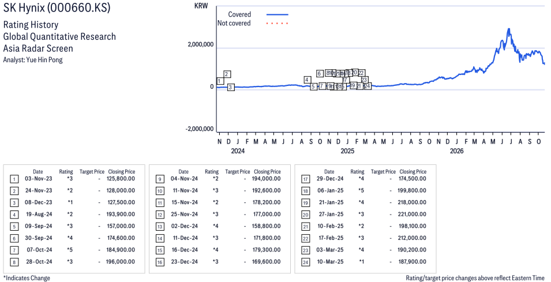Click the 2025 year label on x-axis

[x=347, y=151]
